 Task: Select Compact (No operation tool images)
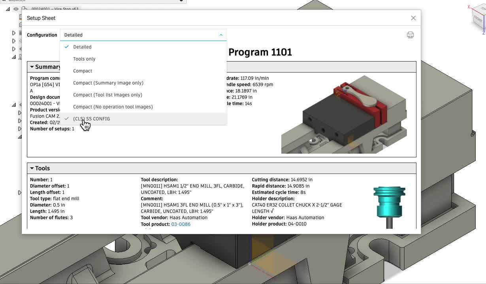[113, 107]
